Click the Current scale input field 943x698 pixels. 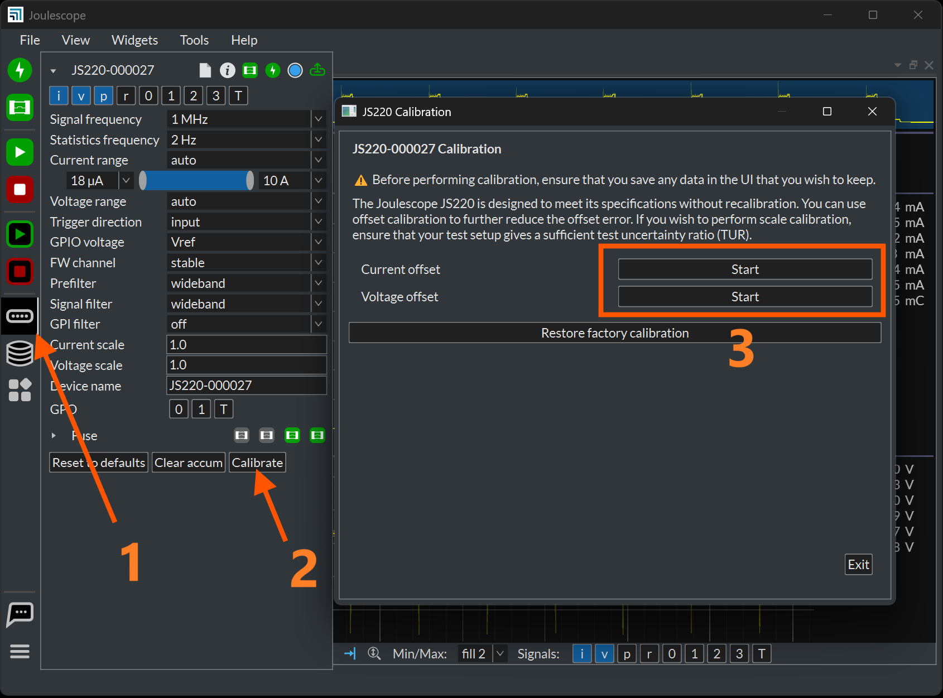pos(246,345)
